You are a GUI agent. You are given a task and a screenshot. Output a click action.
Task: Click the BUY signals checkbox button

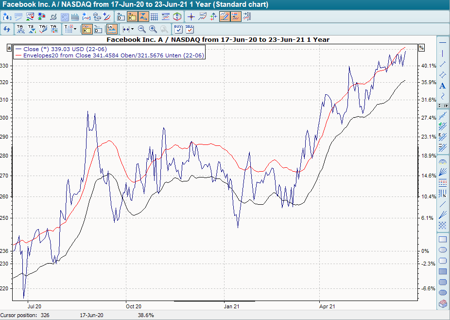178,29
